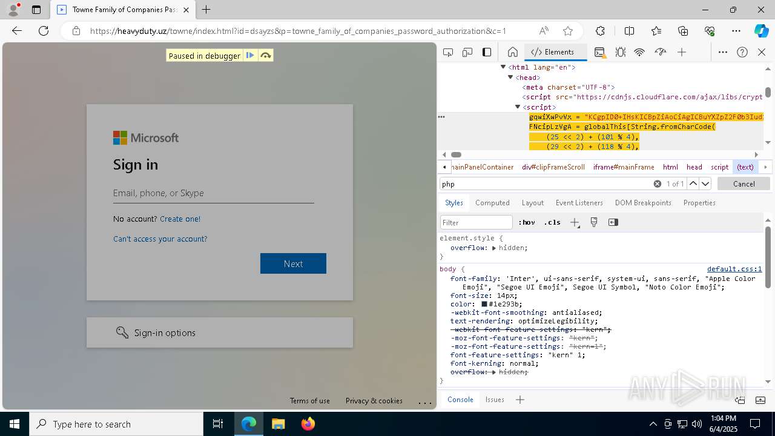This screenshot has height=436, width=775.
Task: Jump to previous search result
Action: (x=693, y=183)
